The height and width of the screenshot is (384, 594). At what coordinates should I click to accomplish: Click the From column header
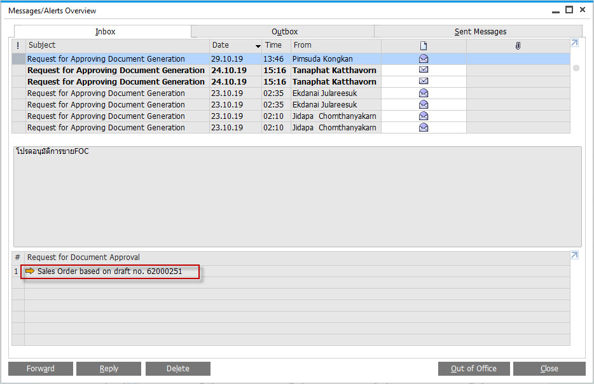pos(336,45)
